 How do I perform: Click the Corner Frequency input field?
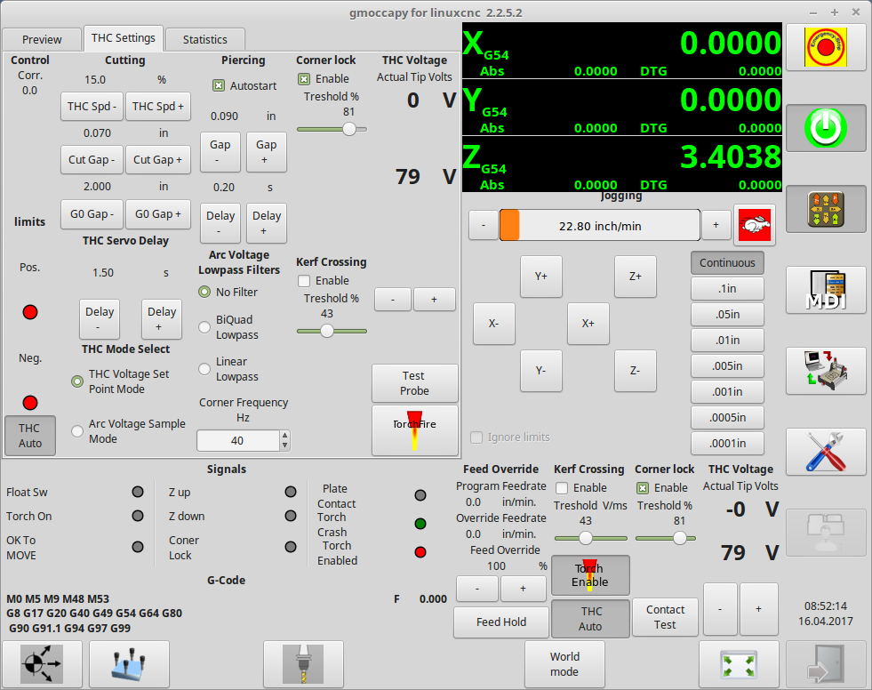tap(238, 441)
